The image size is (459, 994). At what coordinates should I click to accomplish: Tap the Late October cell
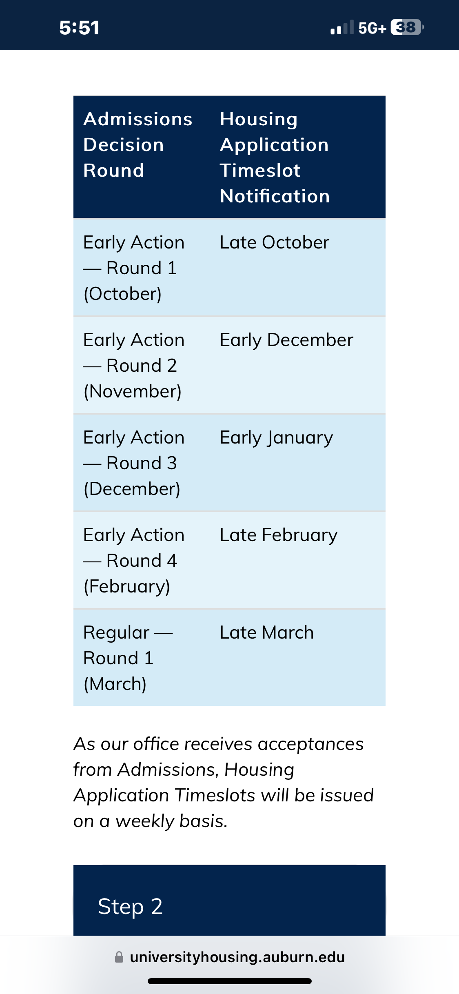298,268
